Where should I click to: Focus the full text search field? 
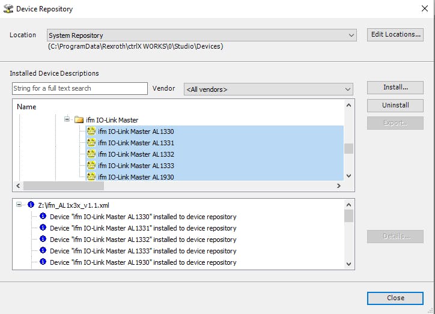pyautogui.click(x=80, y=88)
